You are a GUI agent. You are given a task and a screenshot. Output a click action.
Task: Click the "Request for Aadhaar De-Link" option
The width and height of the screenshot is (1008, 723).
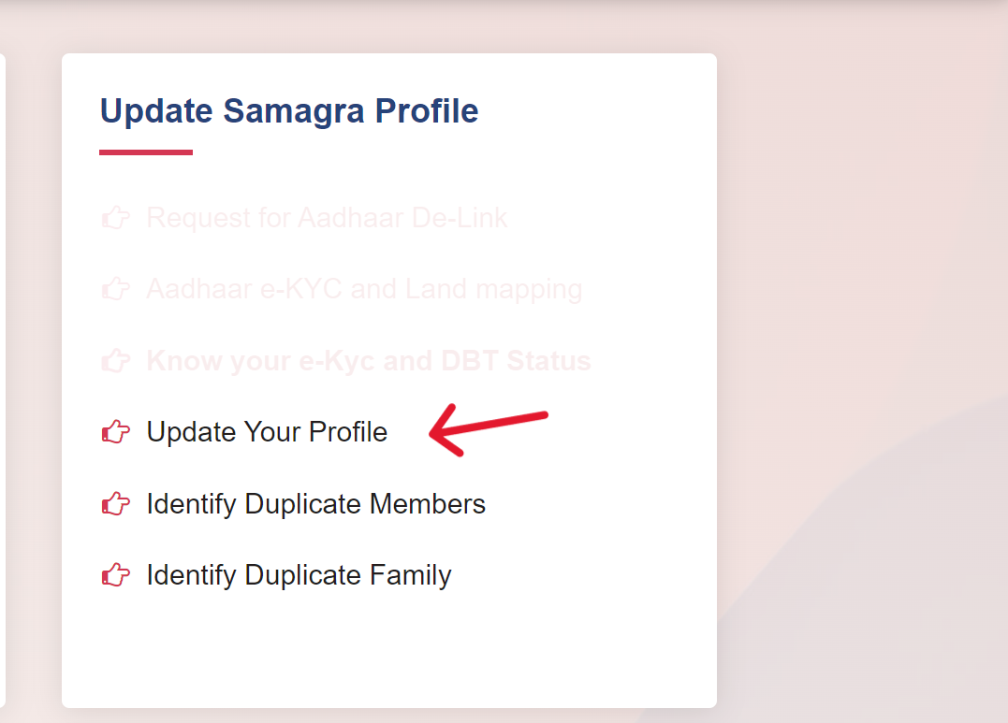pyautogui.click(x=326, y=217)
